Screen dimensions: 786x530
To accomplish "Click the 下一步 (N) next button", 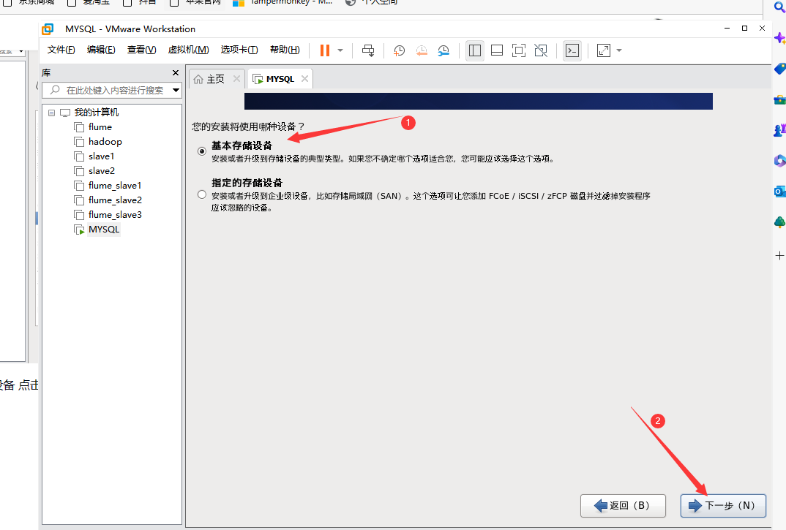I will (723, 505).
